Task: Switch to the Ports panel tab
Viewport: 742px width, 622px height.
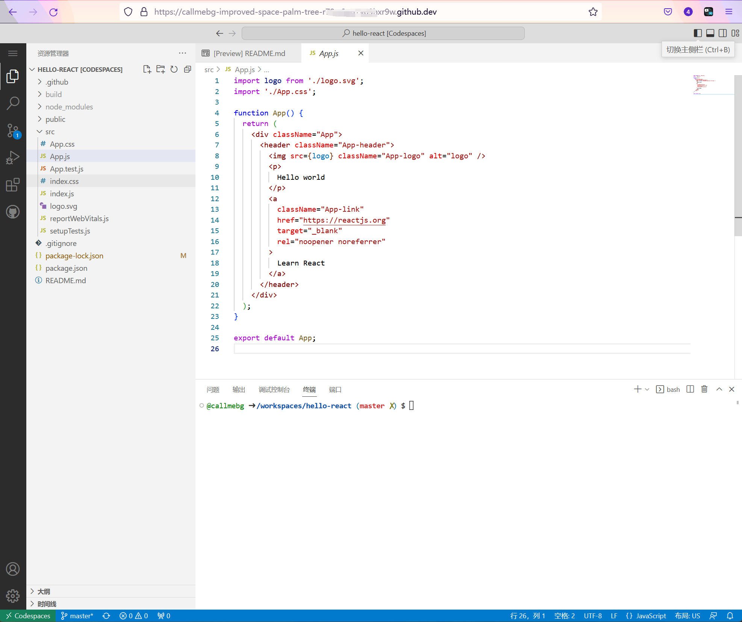Action: 335,390
